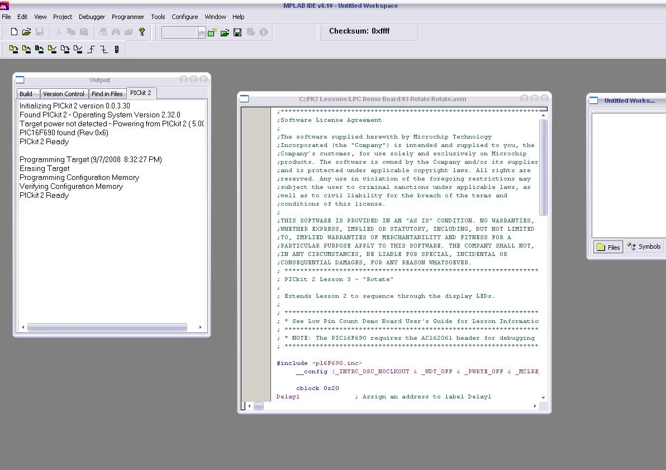Hold target in reset (falling edge icon)
666x470 pixels.
click(x=104, y=49)
